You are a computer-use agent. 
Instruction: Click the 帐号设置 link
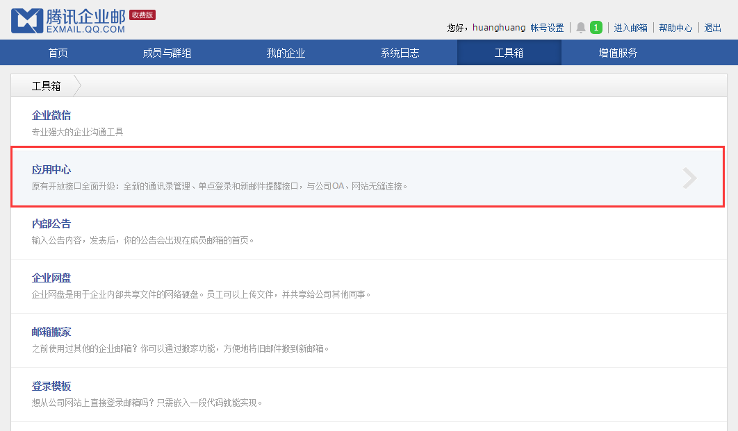547,28
